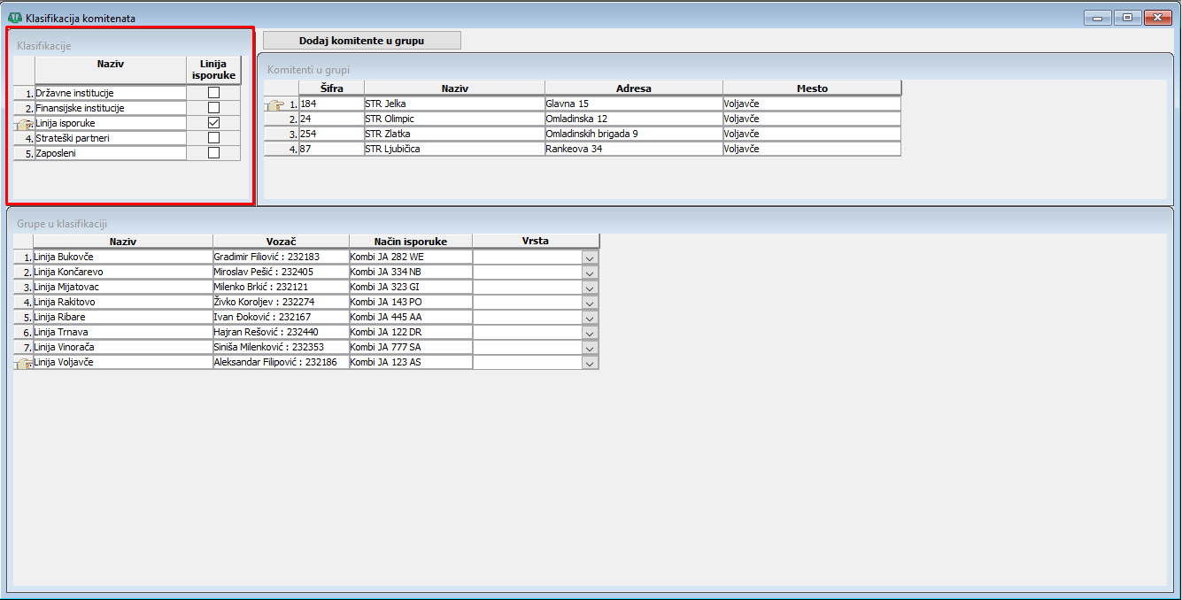Image resolution: width=1182 pixels, height=600 pixels.
Task: Click the hand pointer beside Linija Voljavče row
Action: point(24,363)
